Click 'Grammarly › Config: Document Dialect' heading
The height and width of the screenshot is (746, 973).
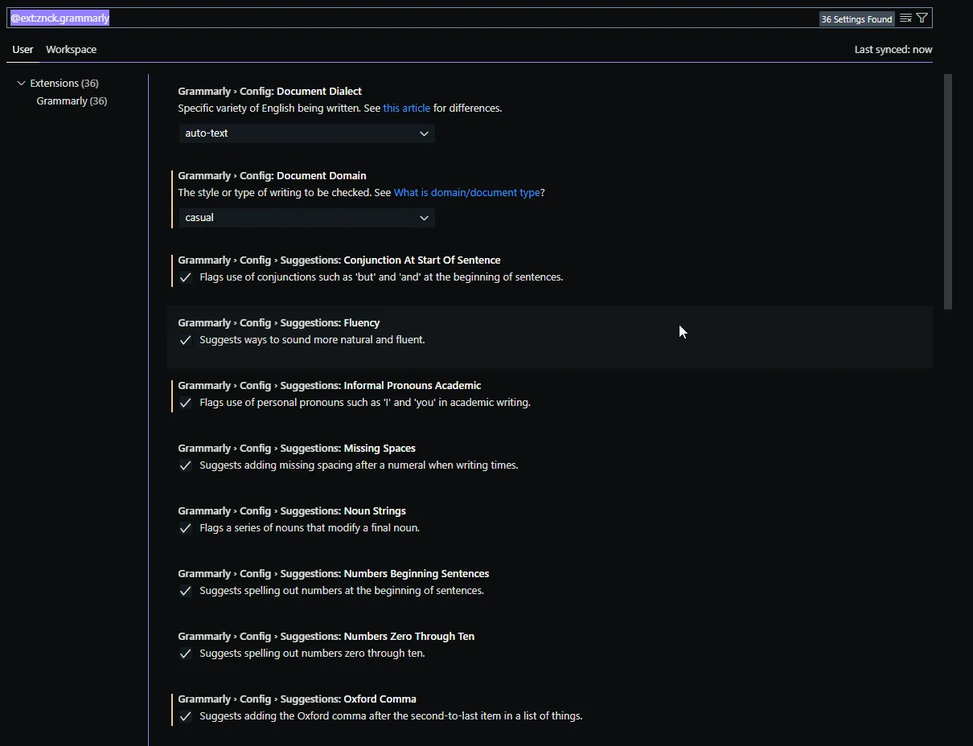[x=269, y=91]
